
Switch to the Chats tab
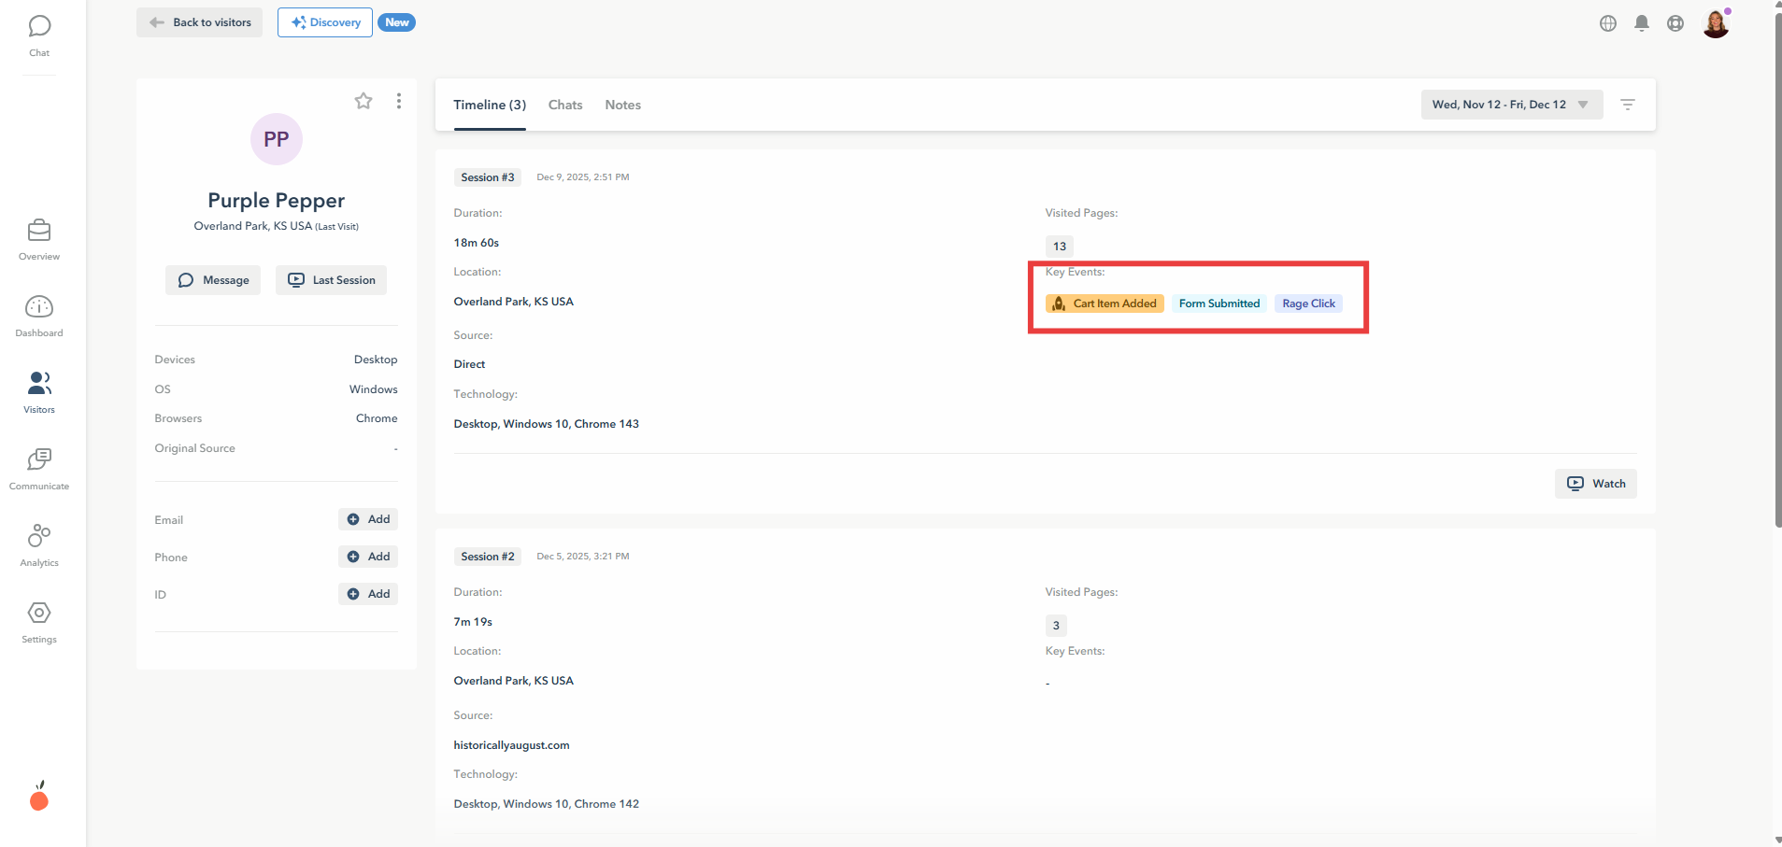(564, 105)
